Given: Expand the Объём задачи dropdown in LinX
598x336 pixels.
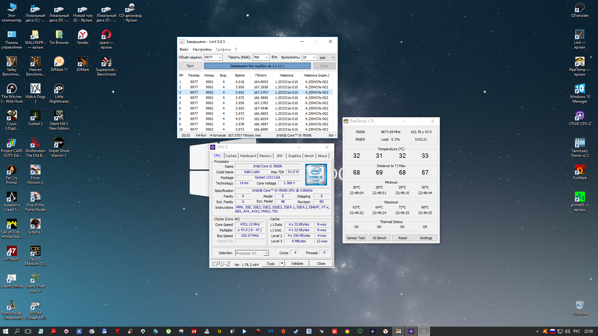Looking at the screenshot, I should (220, 58).
